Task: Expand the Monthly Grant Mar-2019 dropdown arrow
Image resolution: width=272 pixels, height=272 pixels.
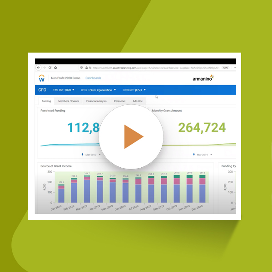Action: [x=211, y=155]
